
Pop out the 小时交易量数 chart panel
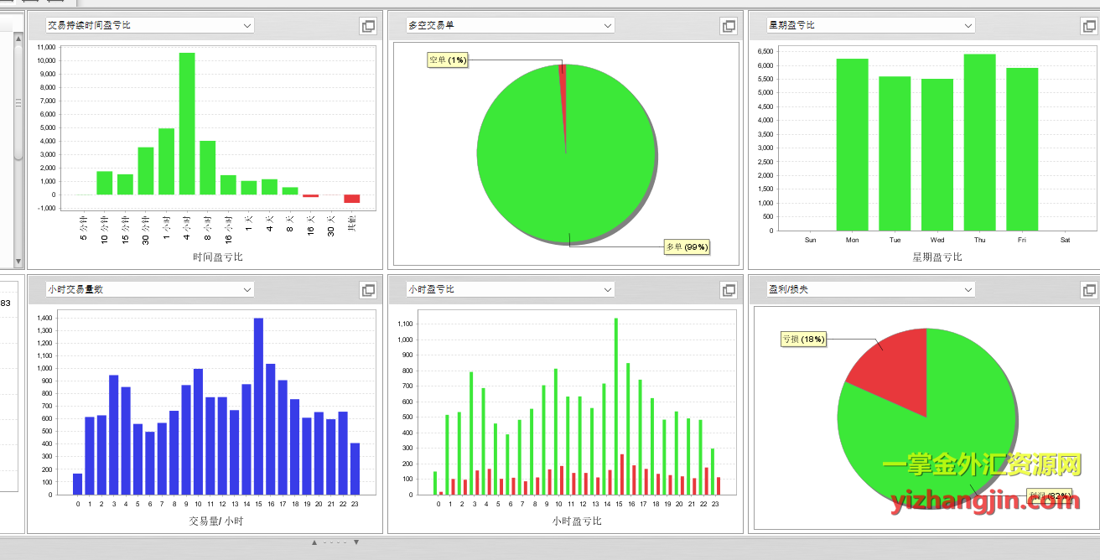367,290
